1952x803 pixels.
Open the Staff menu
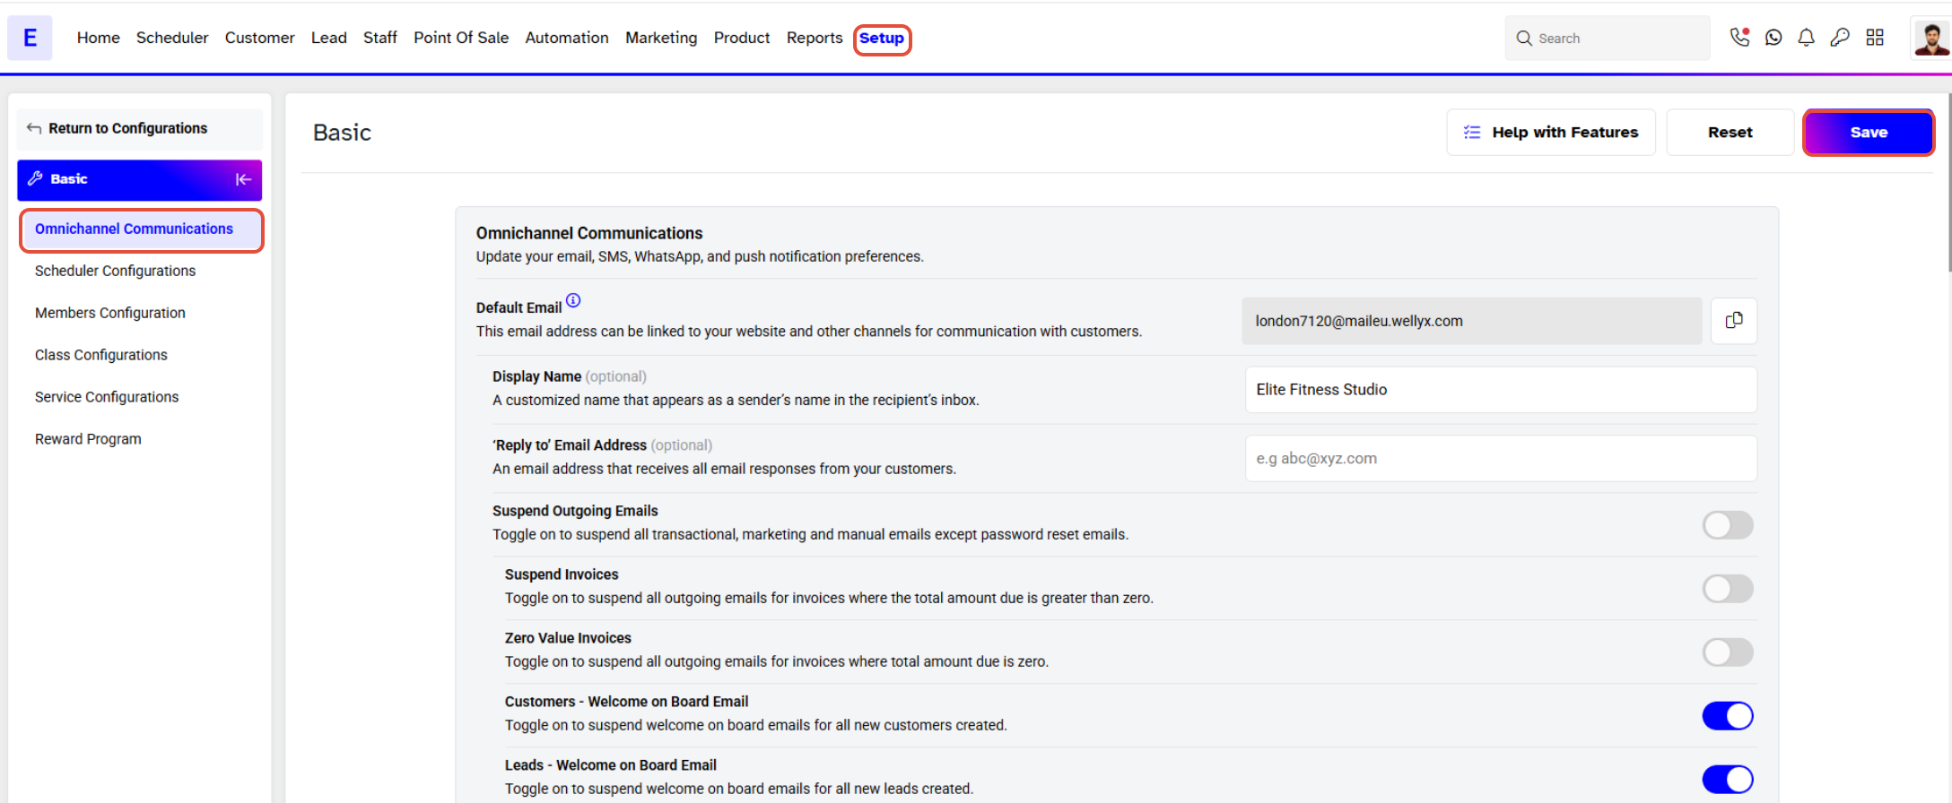tap(380, 38)
